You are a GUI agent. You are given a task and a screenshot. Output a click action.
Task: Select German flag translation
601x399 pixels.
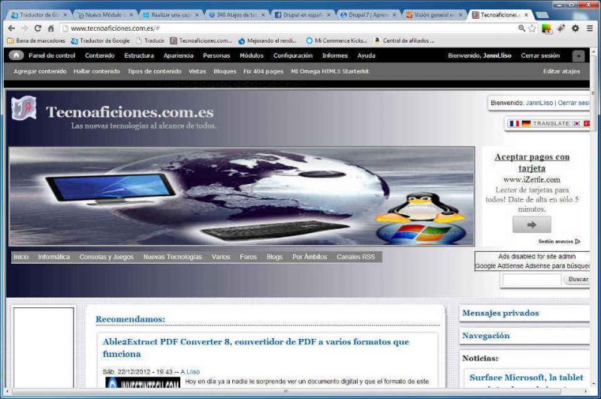(x=526, y=123)
